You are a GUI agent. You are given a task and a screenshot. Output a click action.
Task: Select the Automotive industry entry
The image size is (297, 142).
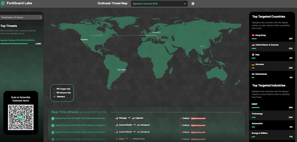[x=272, y=125]
